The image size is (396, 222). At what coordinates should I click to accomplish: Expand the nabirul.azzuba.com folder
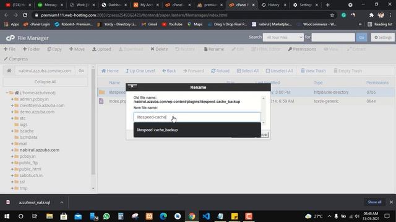(12, 150)
